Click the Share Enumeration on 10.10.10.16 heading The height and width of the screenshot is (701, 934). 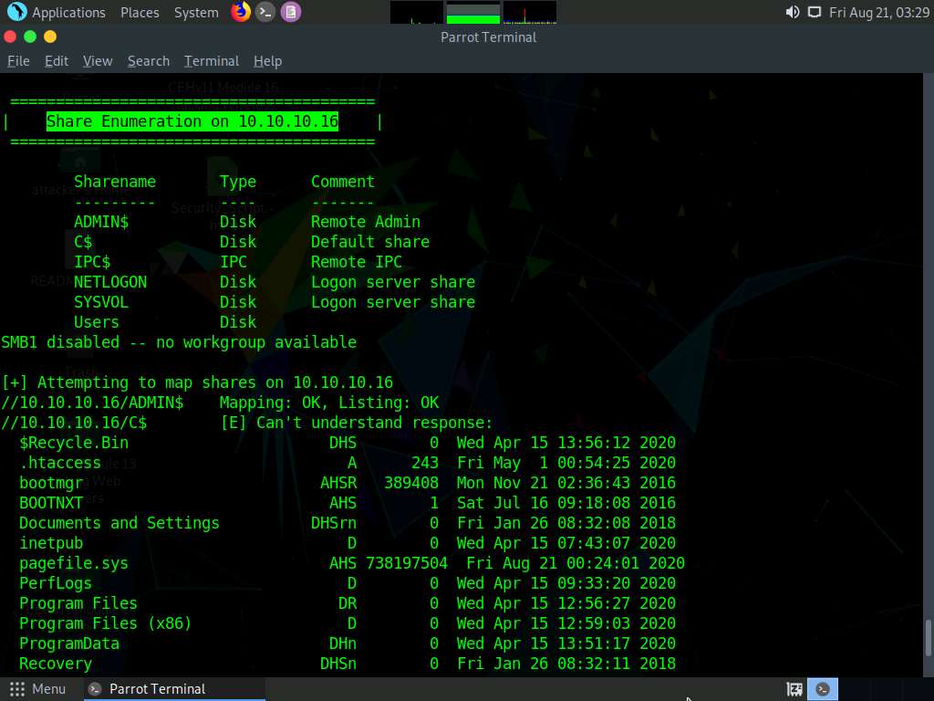pyautogui.click(x=192, y=121)
